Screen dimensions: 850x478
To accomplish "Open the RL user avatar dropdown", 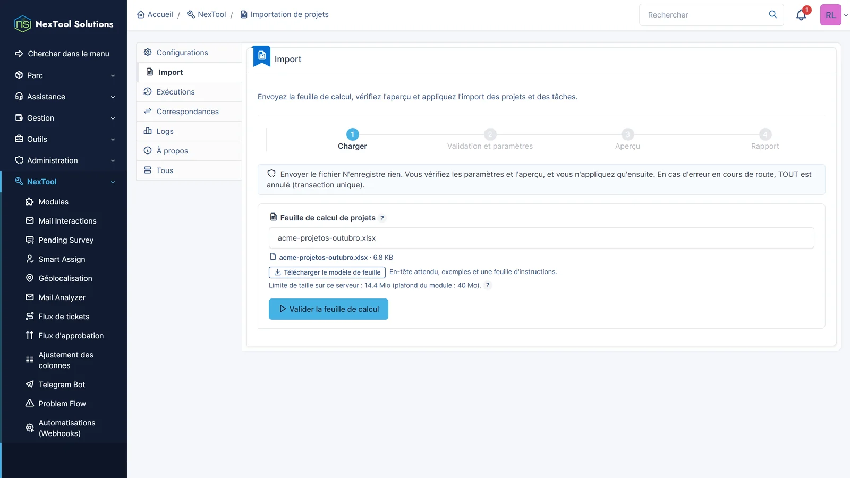I will click(x=834, y=15).
